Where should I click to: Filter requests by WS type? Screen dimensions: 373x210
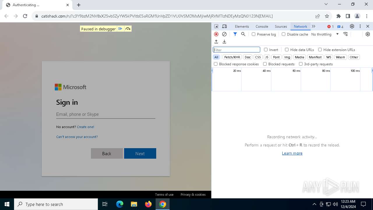click(329, 57)
